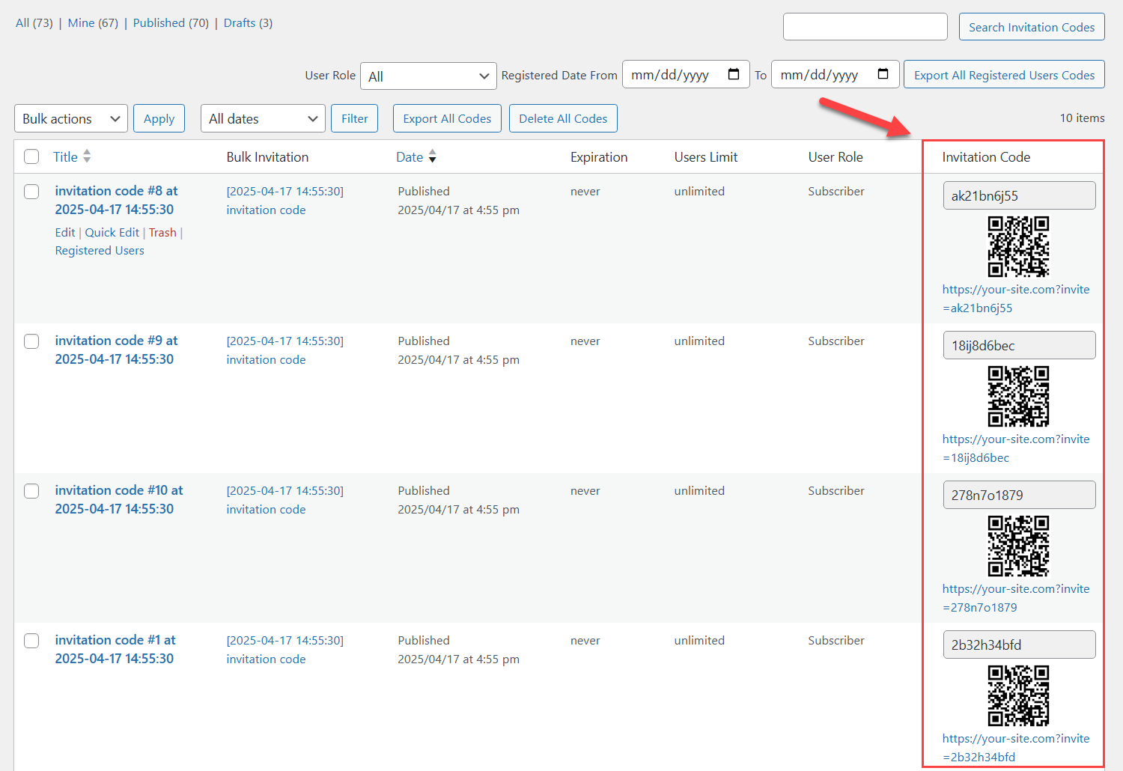Click Export All Codes button

pyautogui.click(x=447, y=118)
